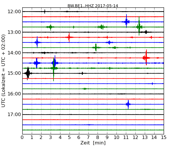Select x-axis tick label 11

click(x=126, y=138)
